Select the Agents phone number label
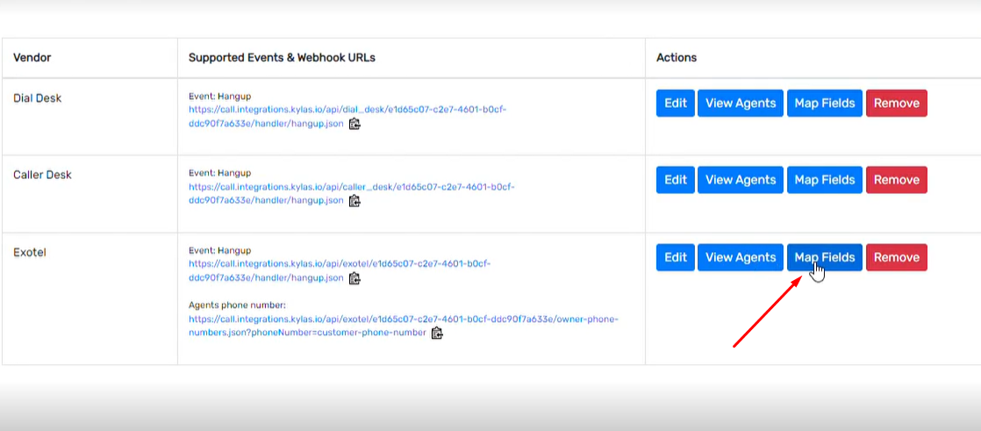Viewport: 981px width, 431px height. coord(237,305)
